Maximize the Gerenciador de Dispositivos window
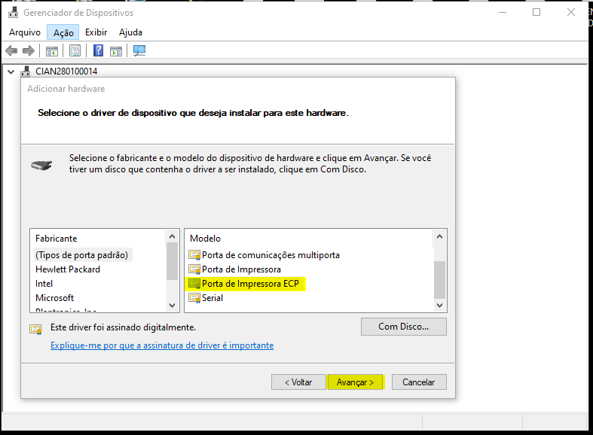This screenshot has height=435, width=593. tap(536, 13)
